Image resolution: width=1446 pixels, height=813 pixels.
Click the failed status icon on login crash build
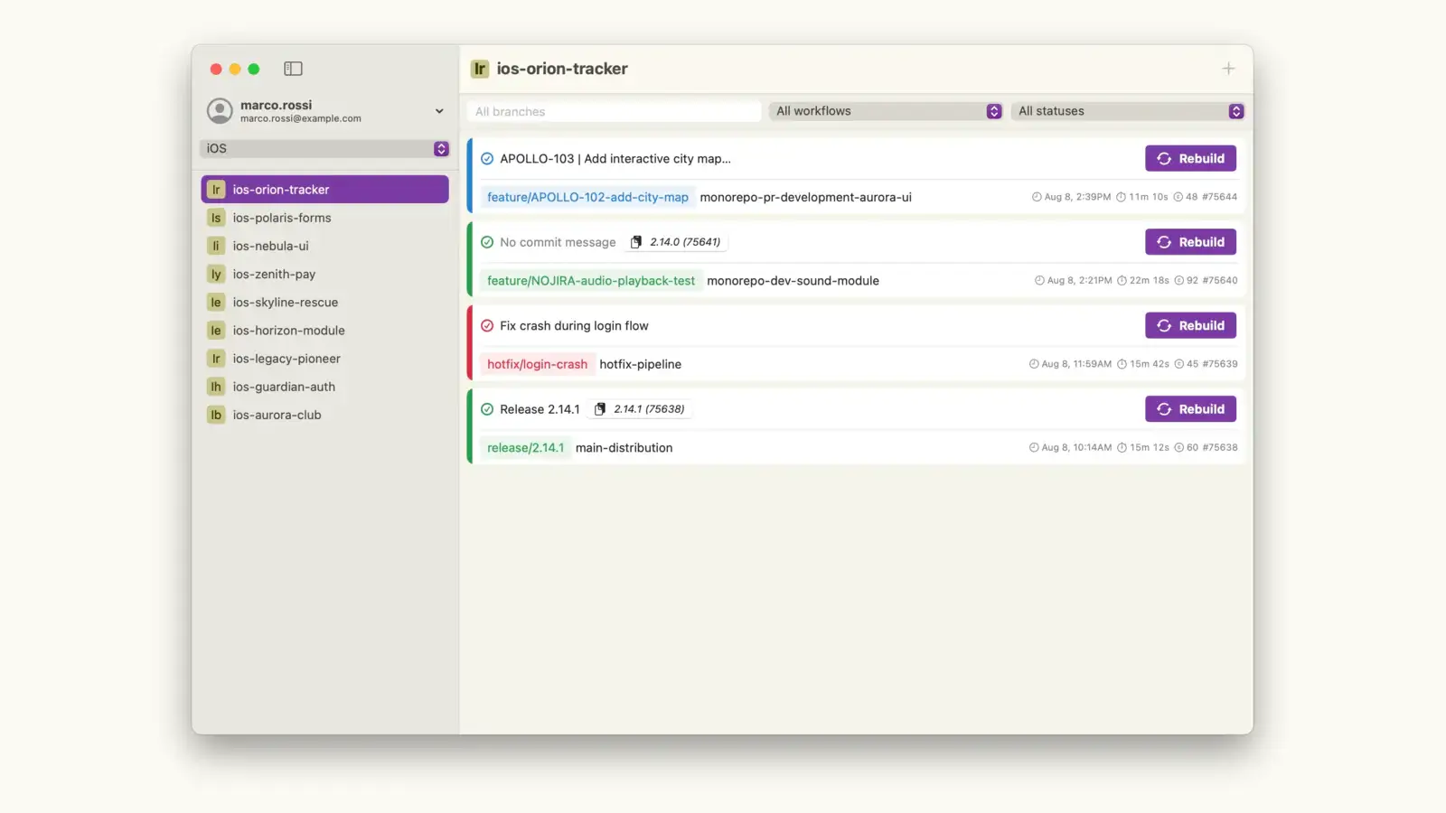pyautogui.click(x=487, y=326)
